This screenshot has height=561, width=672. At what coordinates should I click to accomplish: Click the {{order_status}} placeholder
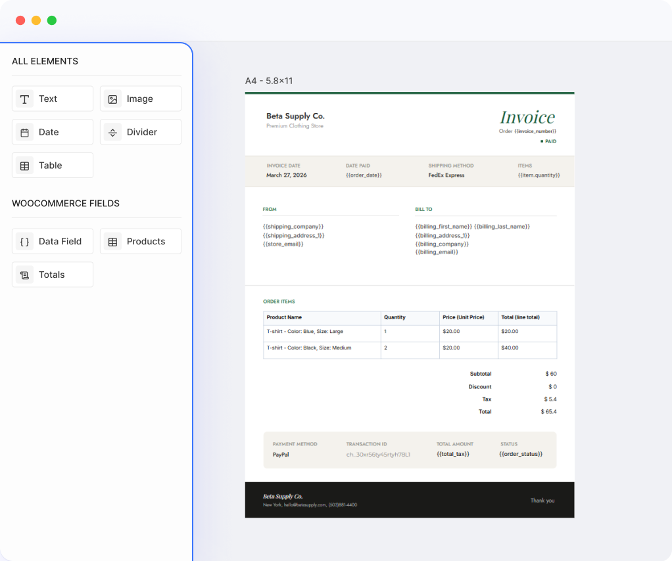[519, 455]
